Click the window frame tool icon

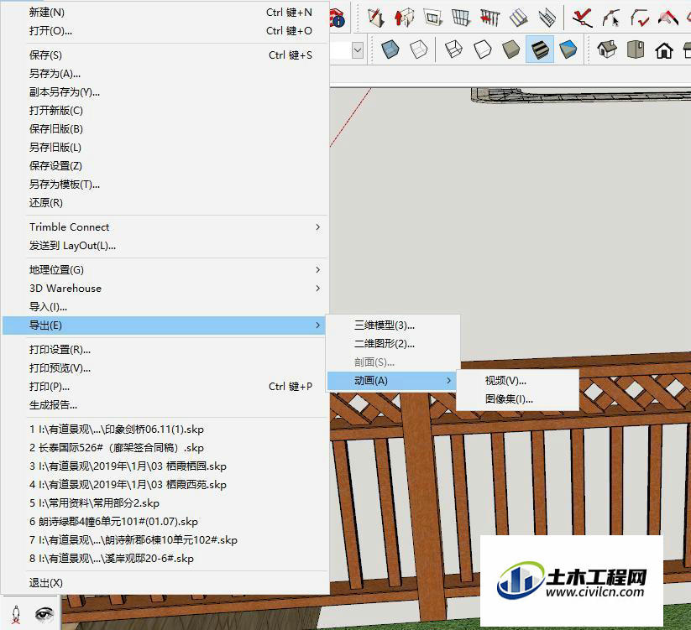pyautogui.click(x=432, y=18)
